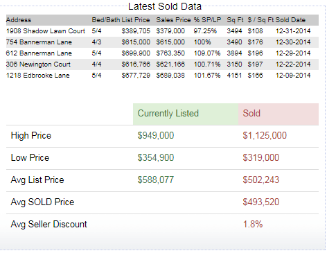327x253 pixels.
Task: Click the Sold column heading
Action: [x=251, y=114]
